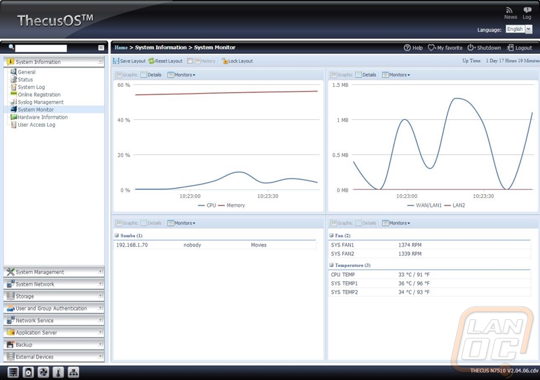Click the network status icon in bottom bar
Viewport: 540px width, 380px height.
(74, 373)
